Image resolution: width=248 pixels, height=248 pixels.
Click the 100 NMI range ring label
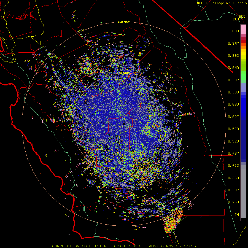tap(124, 22)
